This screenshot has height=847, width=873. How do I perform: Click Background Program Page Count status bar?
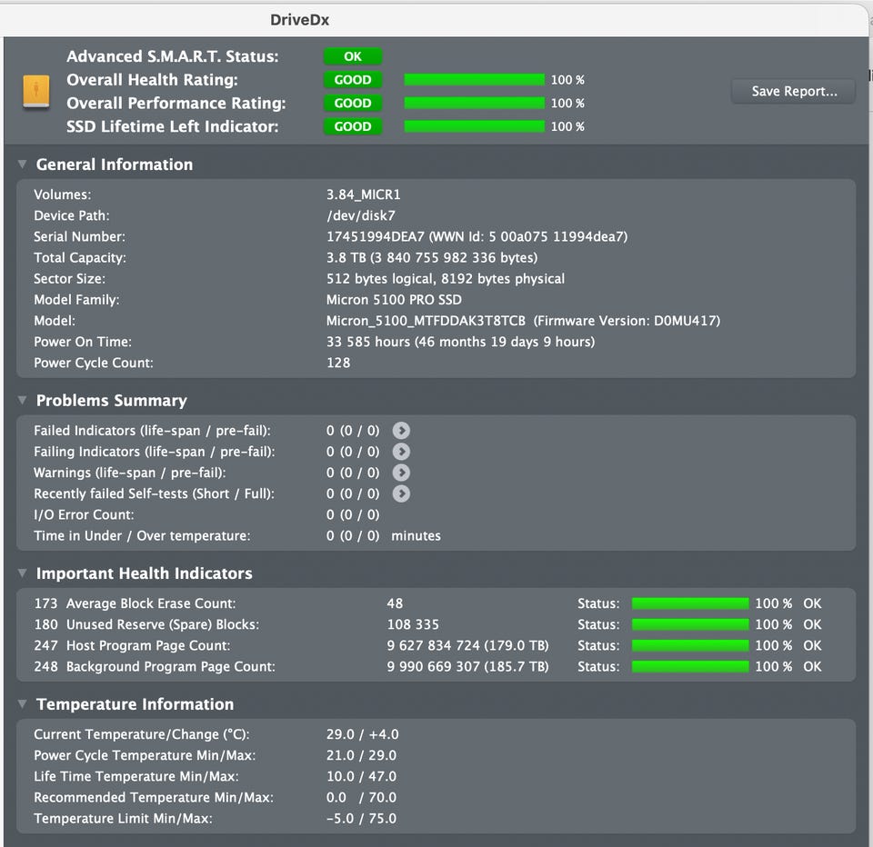pyautogui.click(x=690, y=667)
